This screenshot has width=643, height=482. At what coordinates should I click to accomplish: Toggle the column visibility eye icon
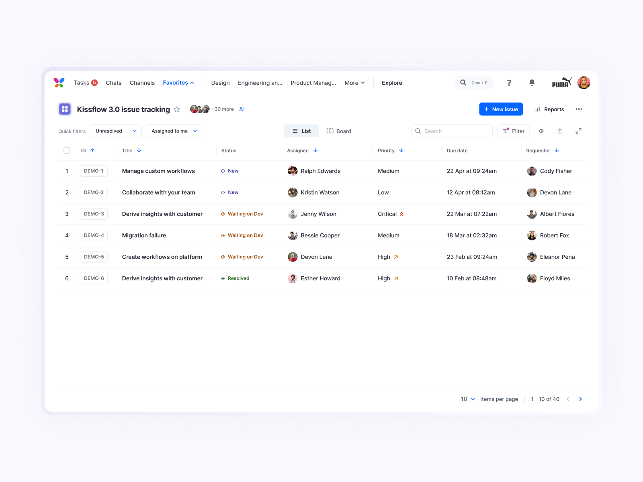(541, 131)
